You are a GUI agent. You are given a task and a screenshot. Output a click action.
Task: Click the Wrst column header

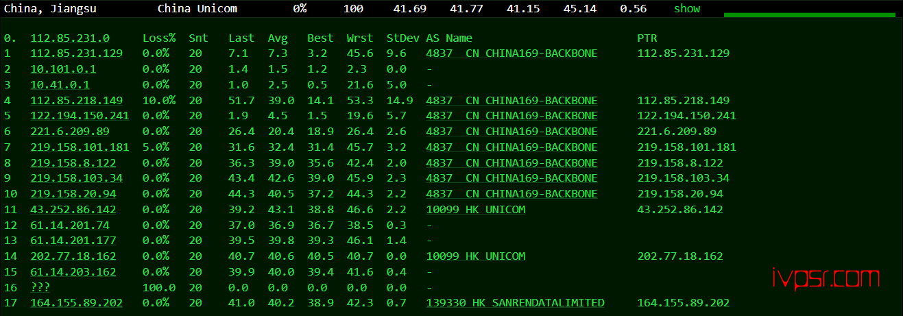tap(360, 38)
